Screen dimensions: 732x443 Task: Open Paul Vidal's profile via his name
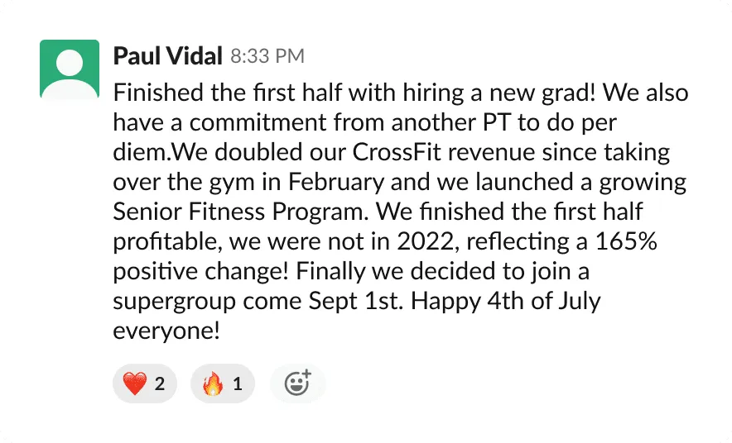coord(167,56)
